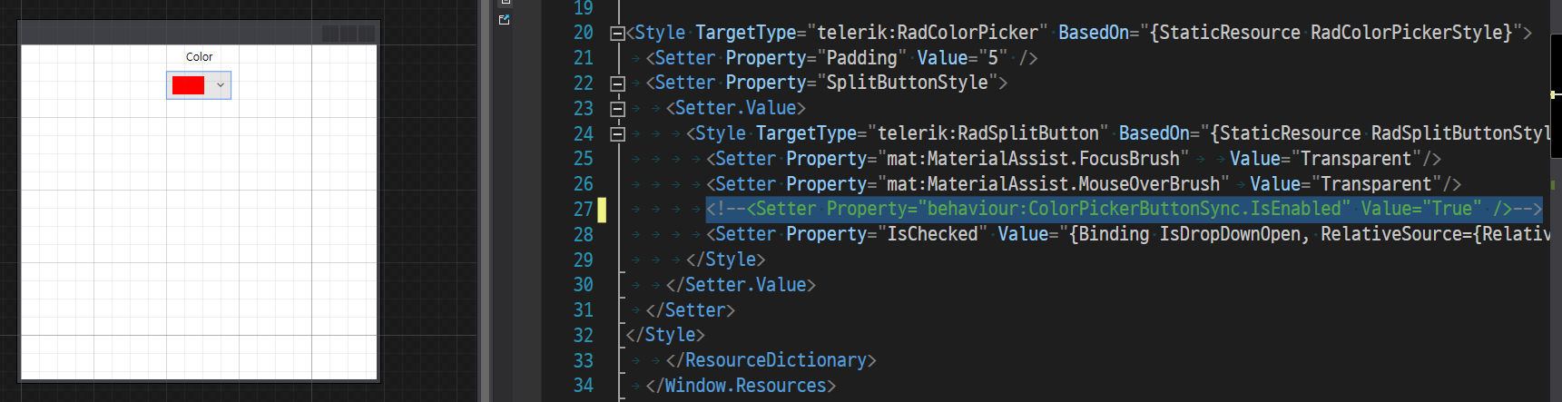The height and width of the screenshot is (402, 1562).
Task: Collapse the Setter.Value block on line 23
Action: pos(617,109)
